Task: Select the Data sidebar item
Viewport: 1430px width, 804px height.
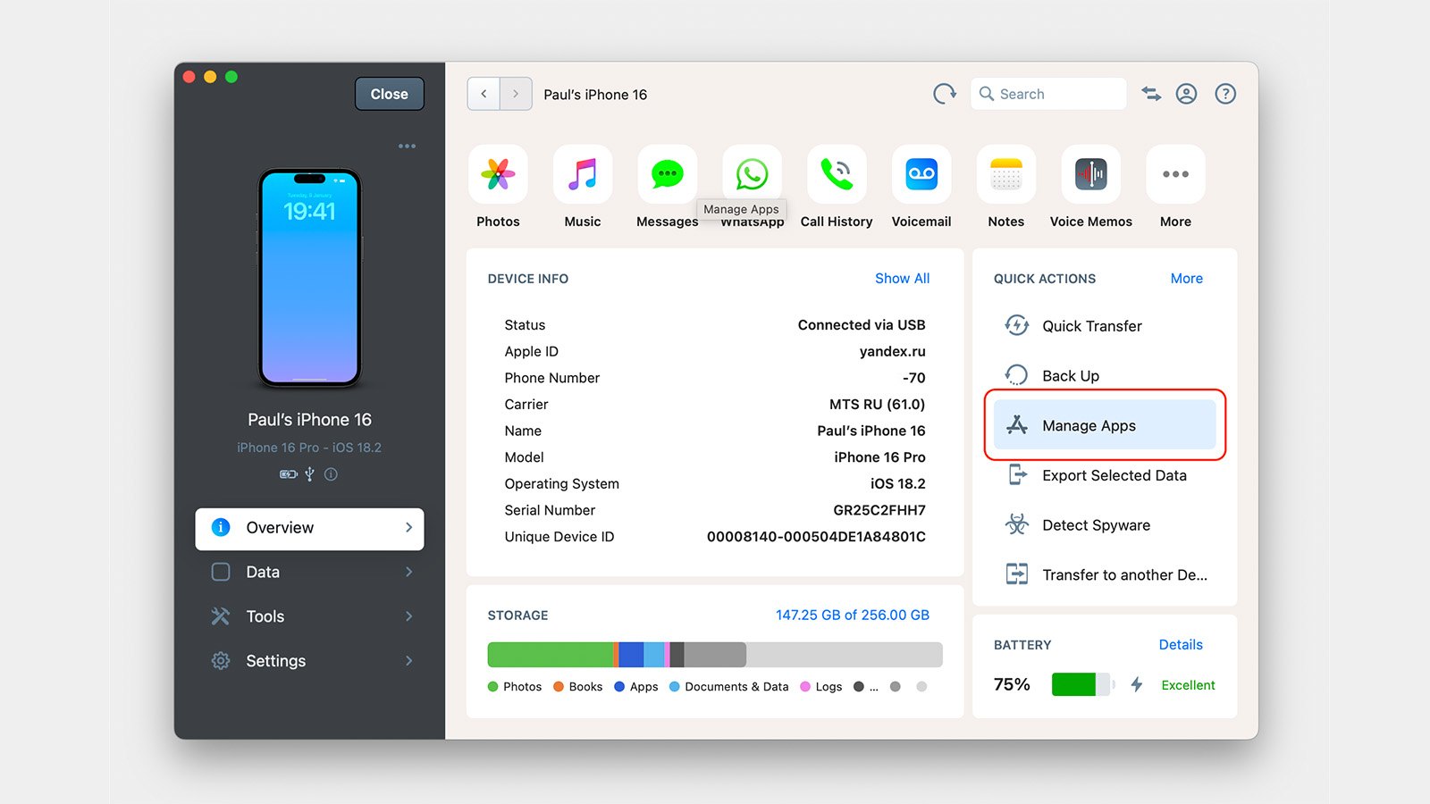Action: point(309,572)
